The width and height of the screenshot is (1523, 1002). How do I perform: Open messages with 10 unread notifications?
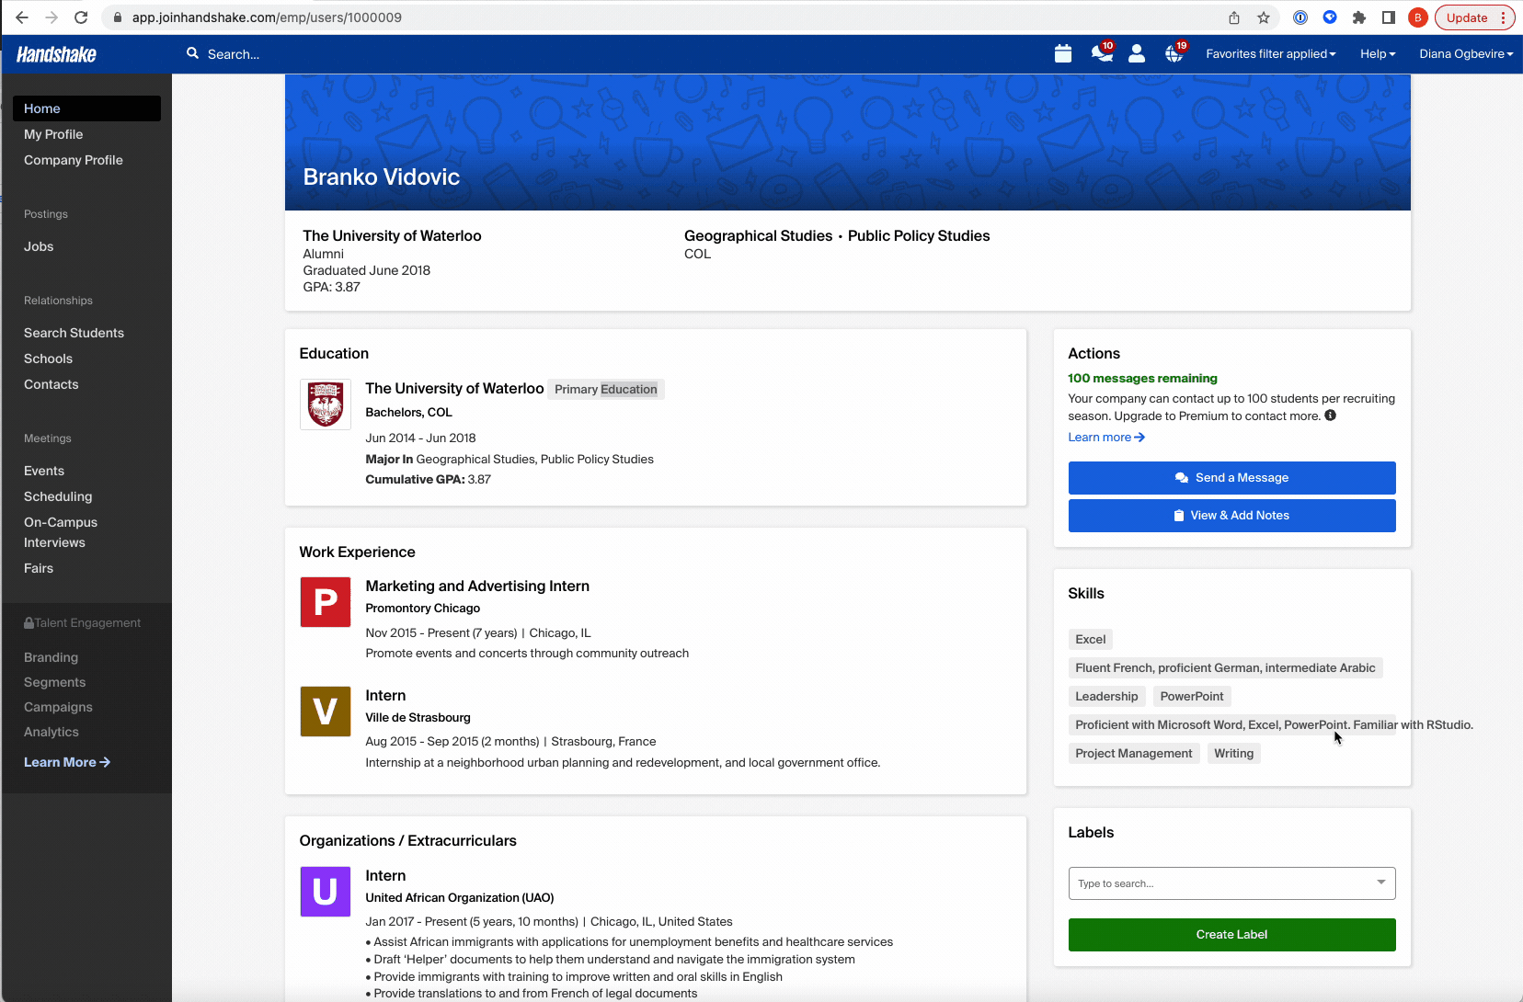click(x=1100, y=55)
